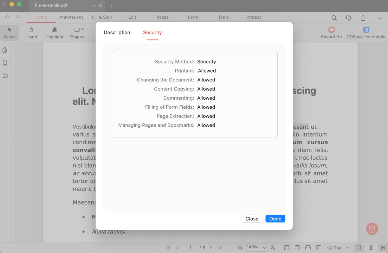Open the Fill & Sign tab
This screenshot has width=388, height=253.
(x=102, y=17)
